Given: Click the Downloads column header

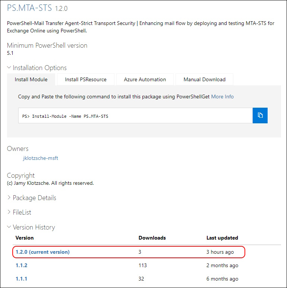Looking at the screenshot, I should (152, 238).
